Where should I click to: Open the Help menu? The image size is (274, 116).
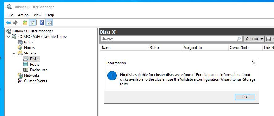click(50, 15)
